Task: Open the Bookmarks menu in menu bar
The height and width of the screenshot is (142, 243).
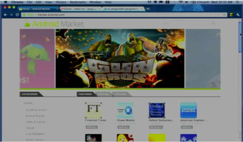Action: (78, 2)
